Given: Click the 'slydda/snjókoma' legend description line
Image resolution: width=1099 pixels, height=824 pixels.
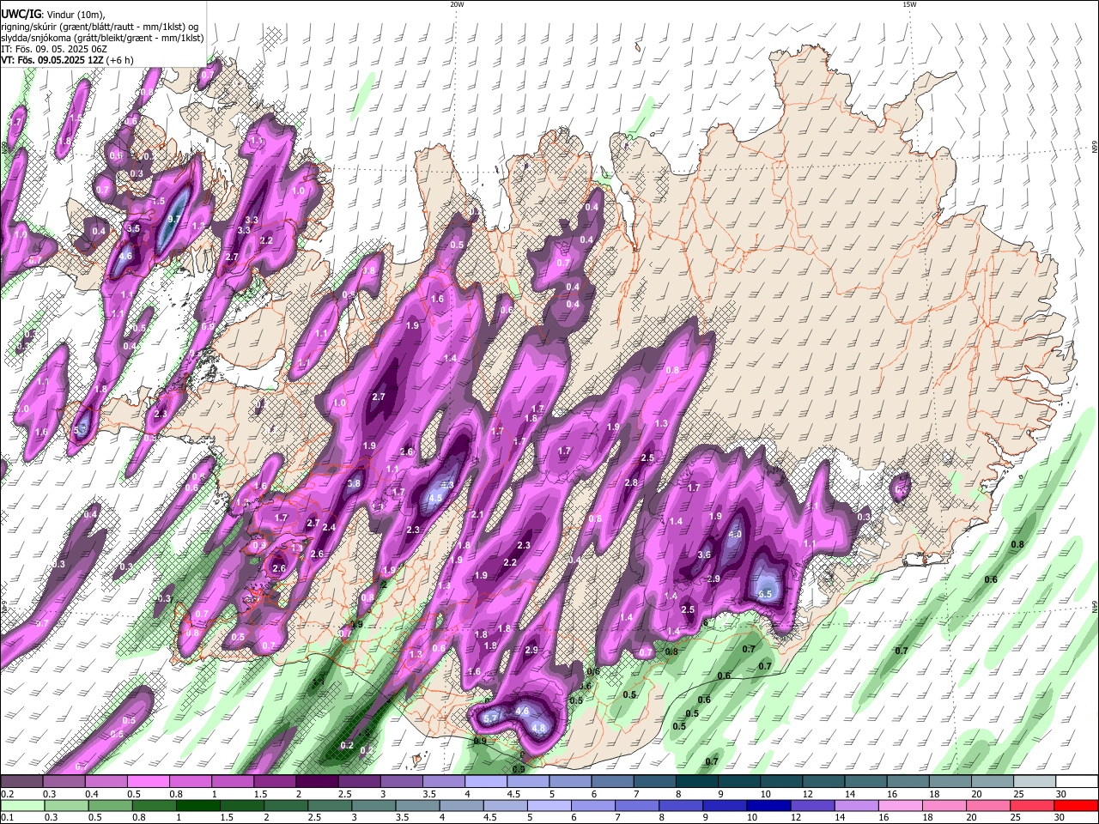Looking at the screenshot, I should pos(102,38).
